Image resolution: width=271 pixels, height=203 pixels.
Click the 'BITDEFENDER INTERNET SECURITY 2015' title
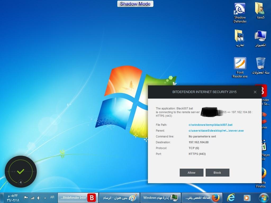(x=205, y=92)
